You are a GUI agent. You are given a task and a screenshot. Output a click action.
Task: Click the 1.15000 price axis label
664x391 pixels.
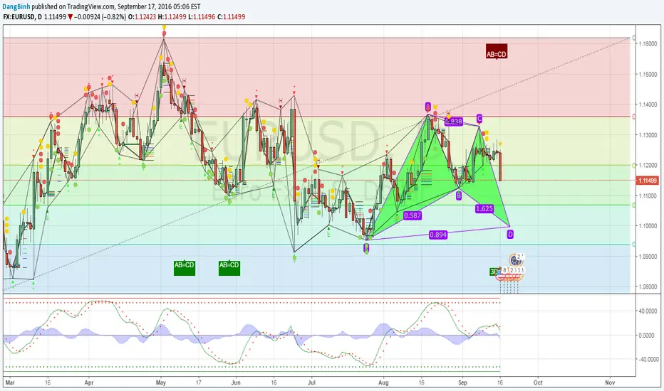click(648, 74)
